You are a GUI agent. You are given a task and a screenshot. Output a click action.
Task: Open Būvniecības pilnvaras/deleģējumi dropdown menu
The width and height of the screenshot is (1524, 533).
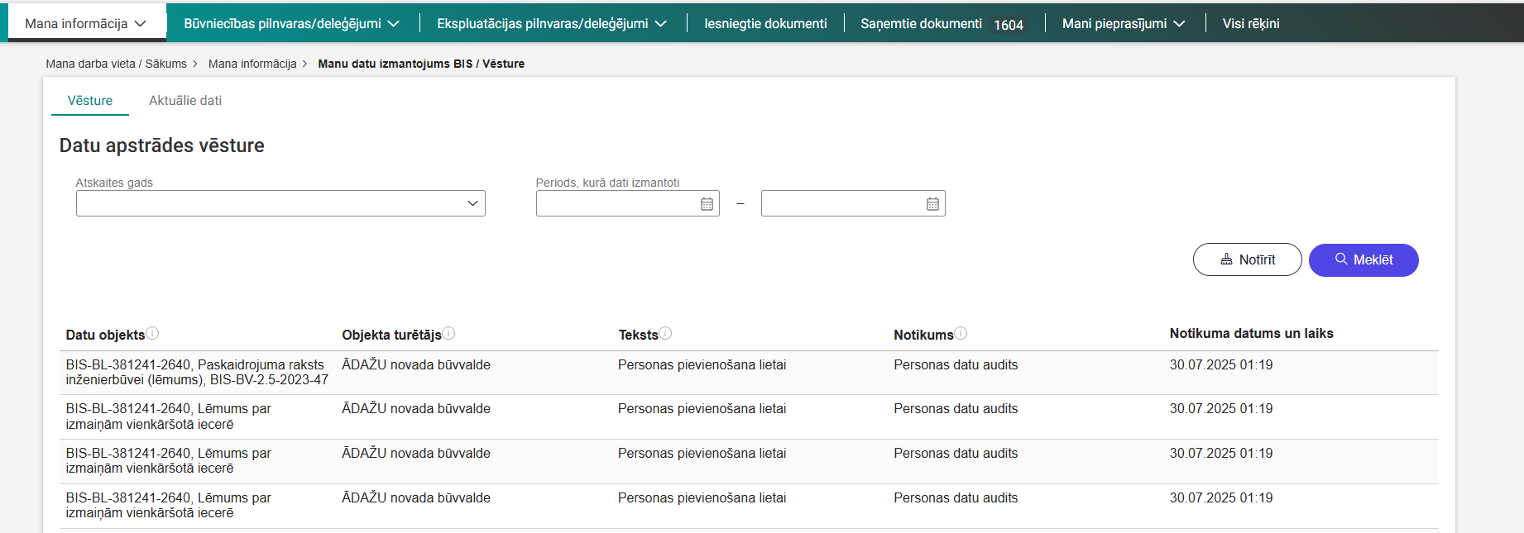click(291, 23)
